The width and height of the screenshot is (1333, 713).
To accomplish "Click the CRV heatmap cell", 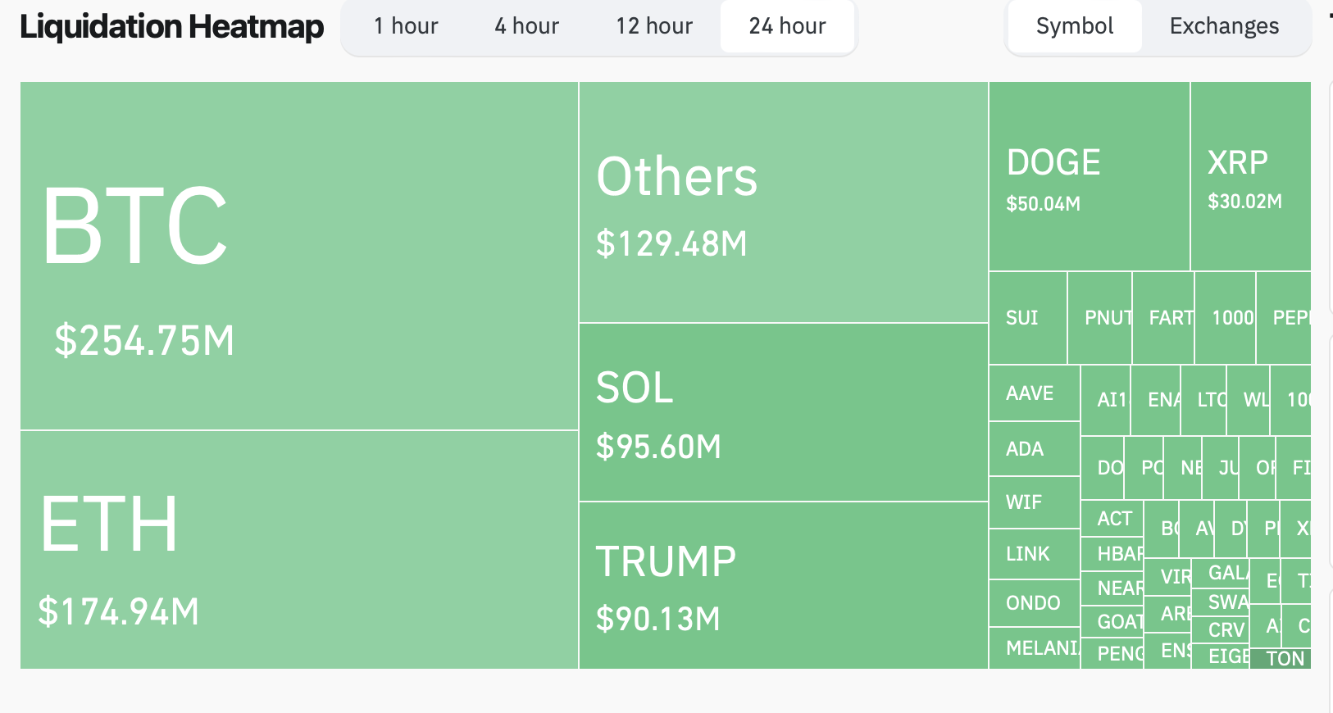I will click(x=1221, y=630).
